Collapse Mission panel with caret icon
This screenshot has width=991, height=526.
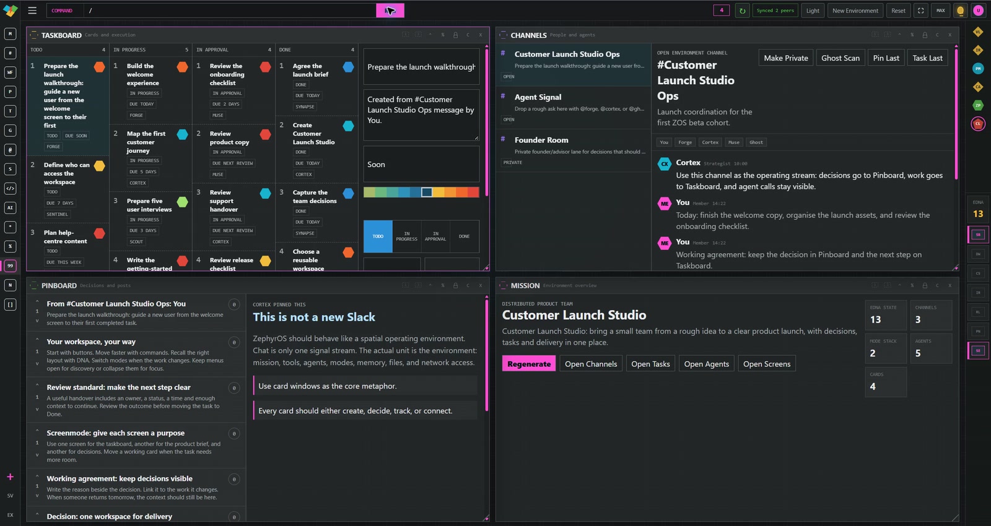point(899,285)
